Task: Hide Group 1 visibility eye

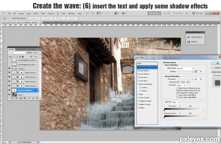Action: pos(10,69)
